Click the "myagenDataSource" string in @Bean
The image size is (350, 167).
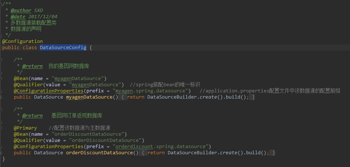(78, 79)
